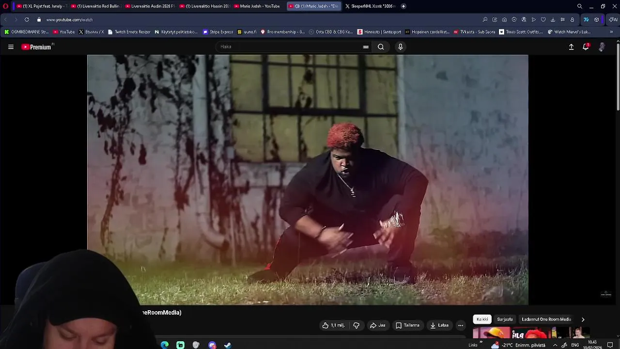Open the 7TV extension icon

(586, 20)
